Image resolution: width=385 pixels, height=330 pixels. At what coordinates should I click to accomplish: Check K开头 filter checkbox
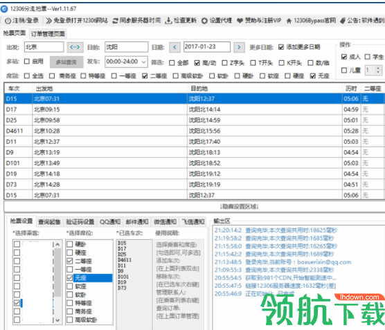point(281,63)
